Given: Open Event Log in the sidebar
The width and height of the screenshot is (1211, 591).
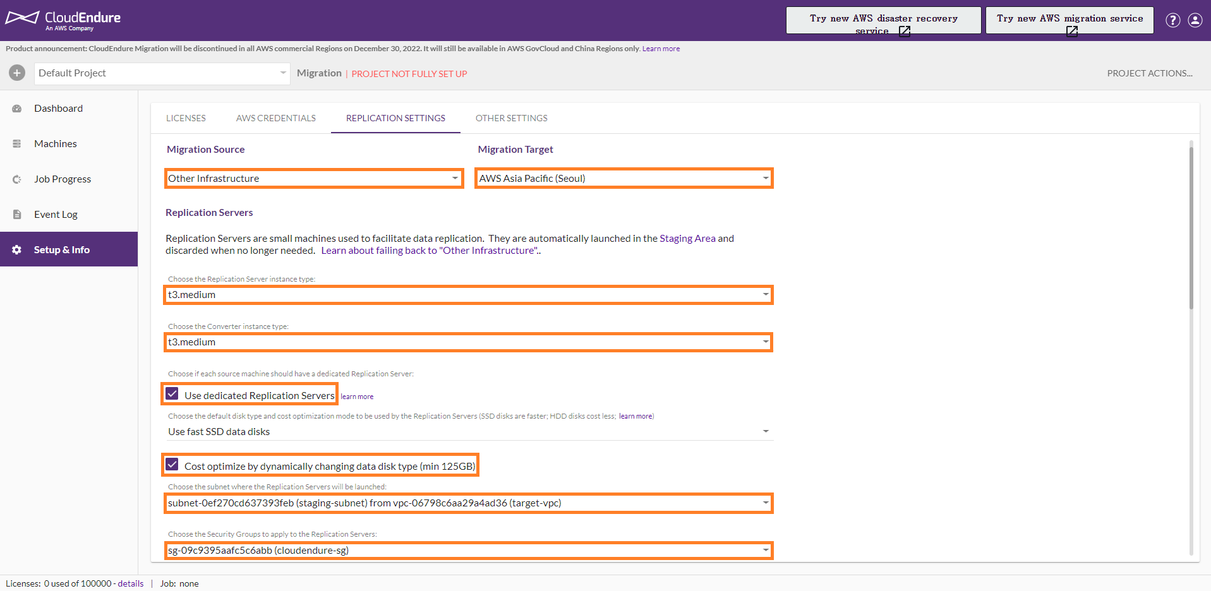Looking at the screenshot, I should click(69, 215).
